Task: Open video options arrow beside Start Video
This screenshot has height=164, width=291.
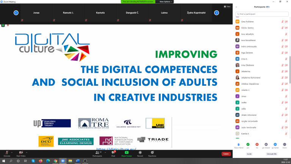Action: 27,153
